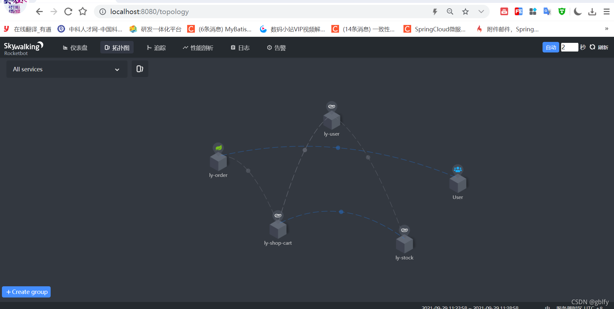
Task: Select the ly-order service node cube
Action: [x=218, y=162]
